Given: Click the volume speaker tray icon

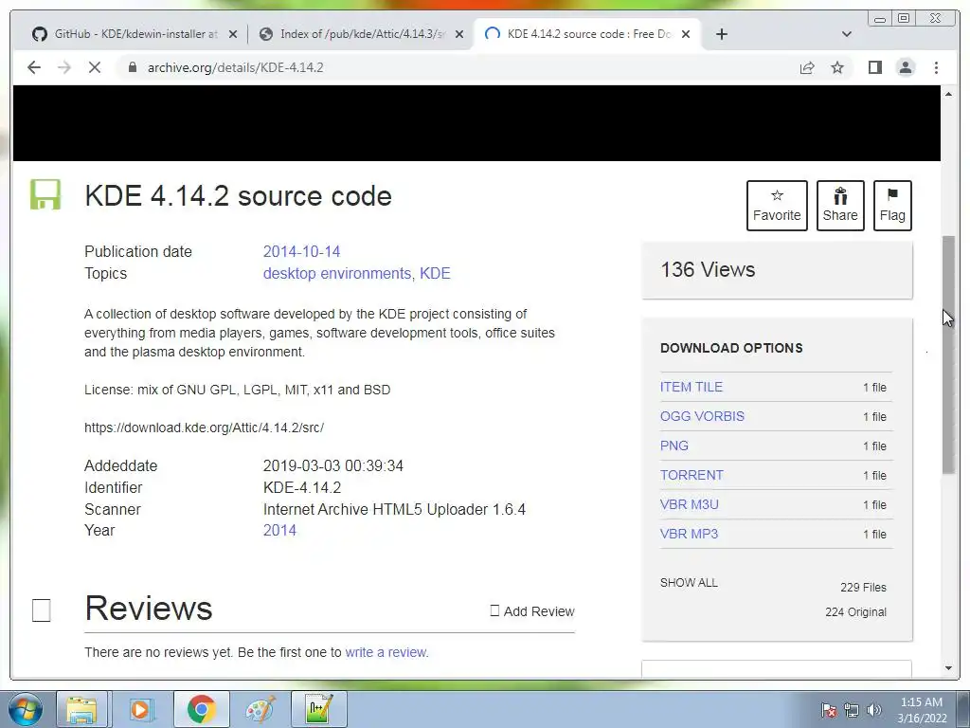Looking at the screenshot, I should [x=874, y=710].
